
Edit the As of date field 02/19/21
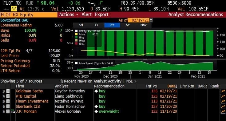[x=139, y=20]
